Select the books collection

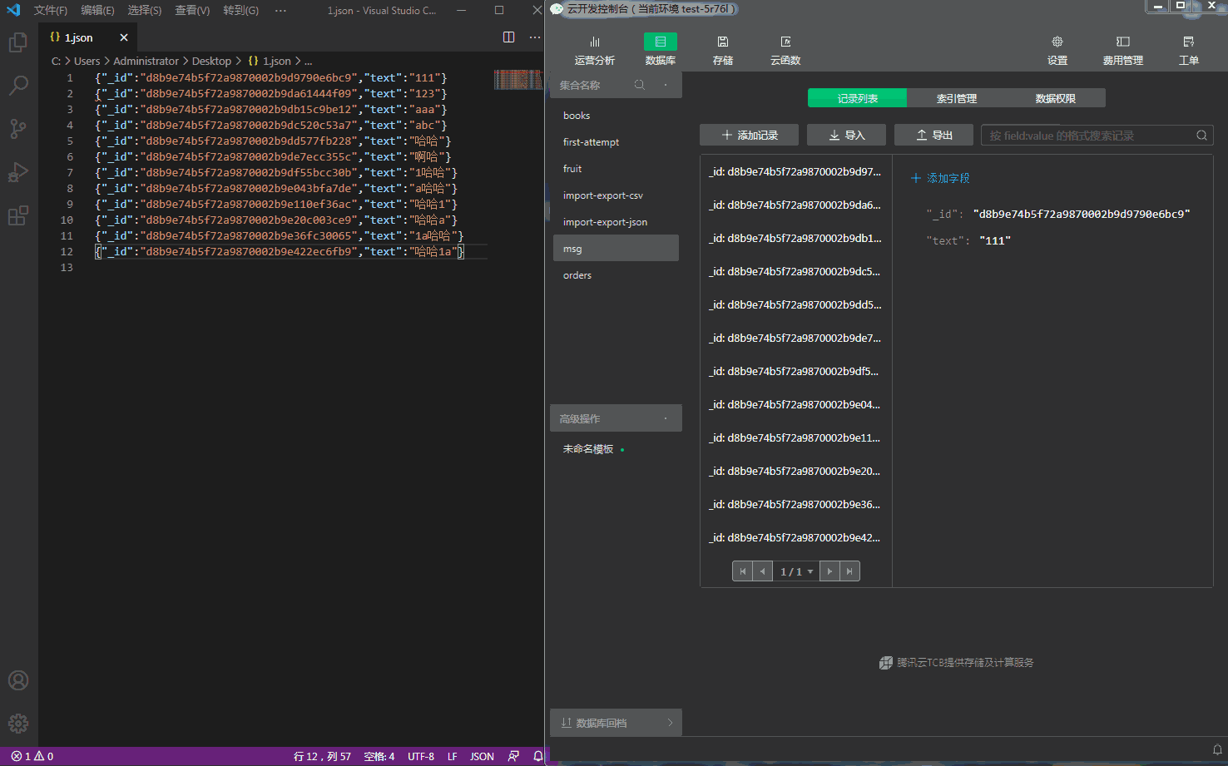pos(616,116)
